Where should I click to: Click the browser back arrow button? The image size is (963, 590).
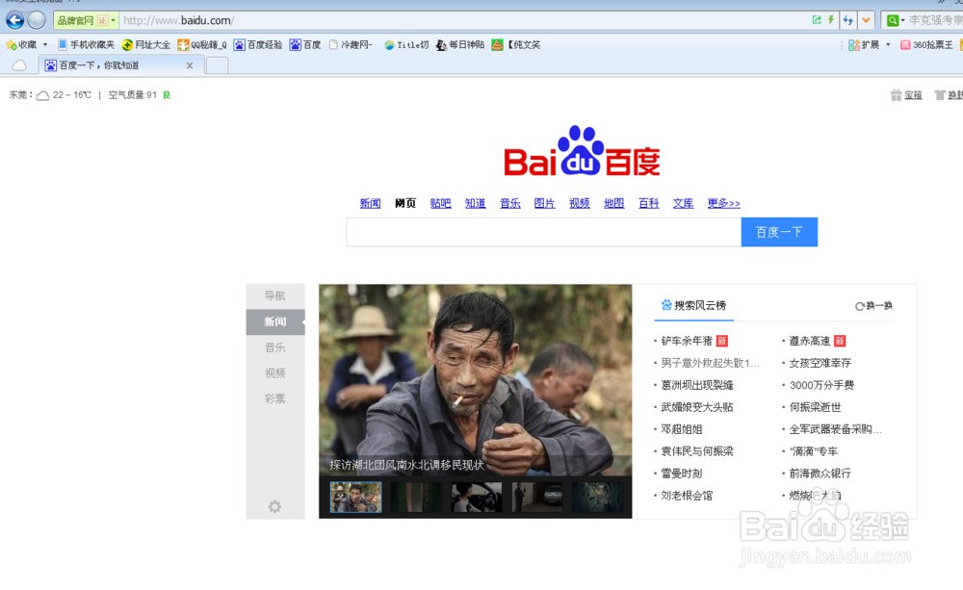14,20
